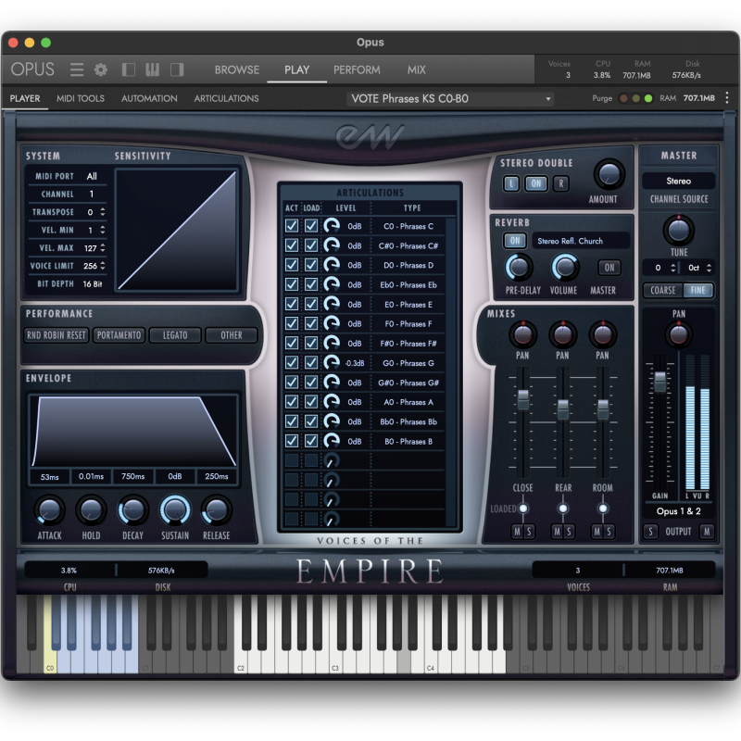
Task: Toggle the Reverb Master ON switch
Action: coord(609,268)
